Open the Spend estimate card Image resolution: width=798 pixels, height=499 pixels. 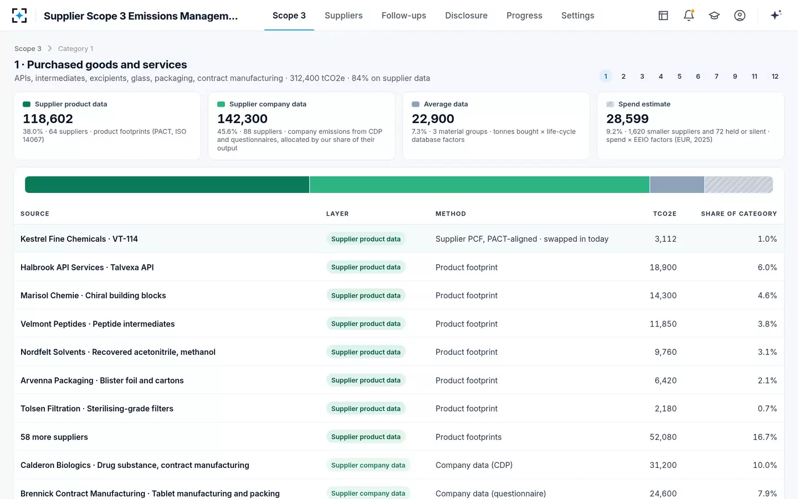(690, 126)
